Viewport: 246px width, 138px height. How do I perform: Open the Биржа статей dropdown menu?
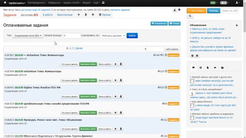[x=72, y=3]
